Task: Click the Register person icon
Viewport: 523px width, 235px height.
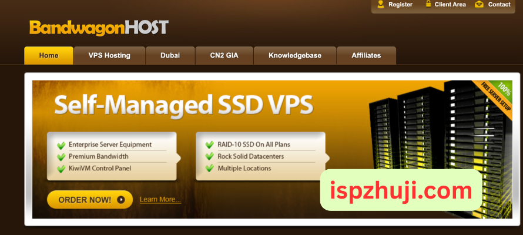Action: click(381, 4)
